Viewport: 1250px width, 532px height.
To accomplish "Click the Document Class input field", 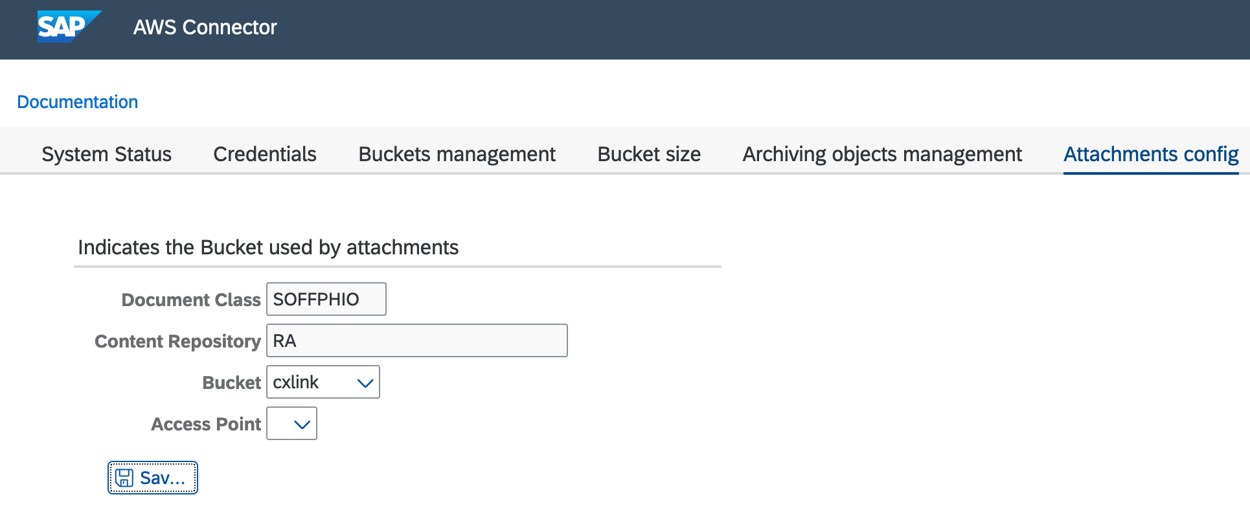I will click(326, 299).
